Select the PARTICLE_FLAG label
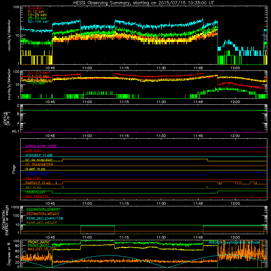271x271 pixels. (x=38, y=183)
